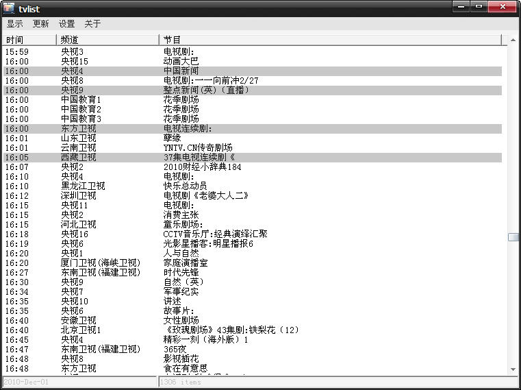This screenshot has height=390, width=521.
Task: Sort by the 时间 column header
Action: (x=30, y=40)
